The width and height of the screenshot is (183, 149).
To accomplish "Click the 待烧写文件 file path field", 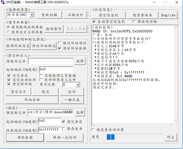I will [51, 61].
